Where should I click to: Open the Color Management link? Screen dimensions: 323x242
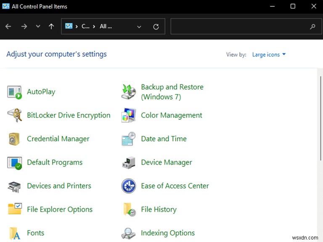[x=172, y=115]
